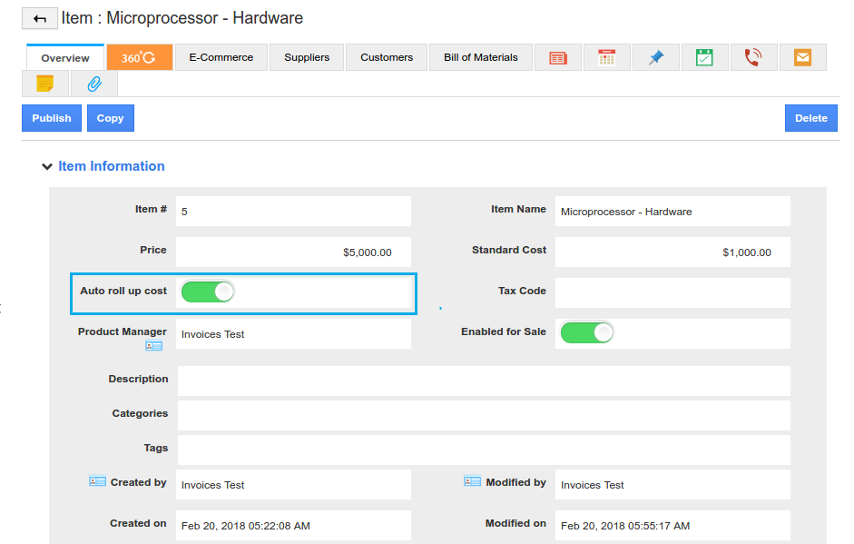
Task: Open the yellow sticky notes tab
Action: coord(45,84)
